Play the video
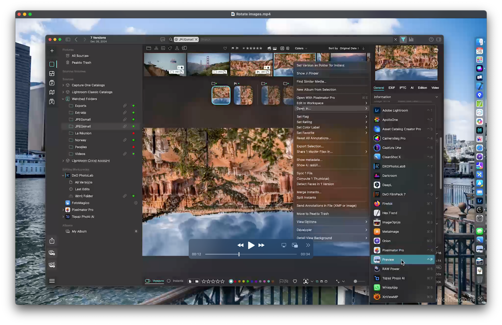The height and width of the screenshot is (325, 502). (x=251, y=245)
